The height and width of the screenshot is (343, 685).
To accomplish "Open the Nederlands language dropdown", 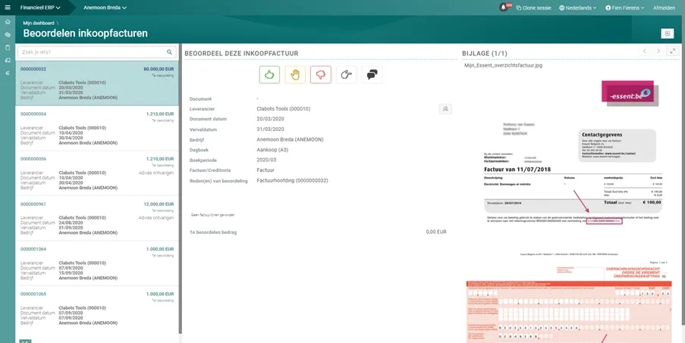I will pyautogui.click(x=578, y=8).
